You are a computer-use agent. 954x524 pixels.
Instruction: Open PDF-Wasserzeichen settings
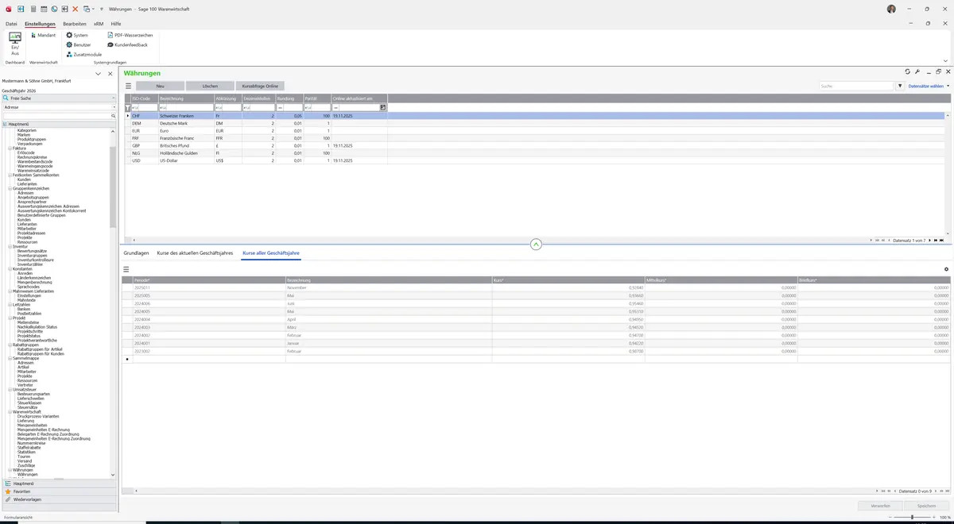pyautogui.click(x=130, y=35)
